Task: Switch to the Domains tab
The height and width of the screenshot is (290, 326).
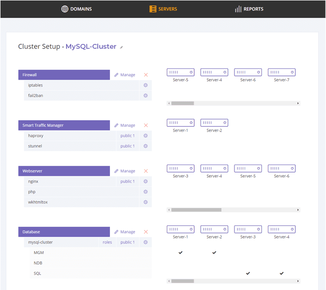Action: click(76, 9)
